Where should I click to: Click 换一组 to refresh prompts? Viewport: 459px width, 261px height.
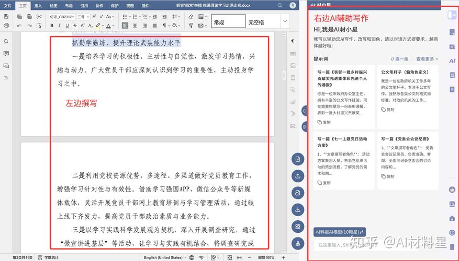coord(400,59)
